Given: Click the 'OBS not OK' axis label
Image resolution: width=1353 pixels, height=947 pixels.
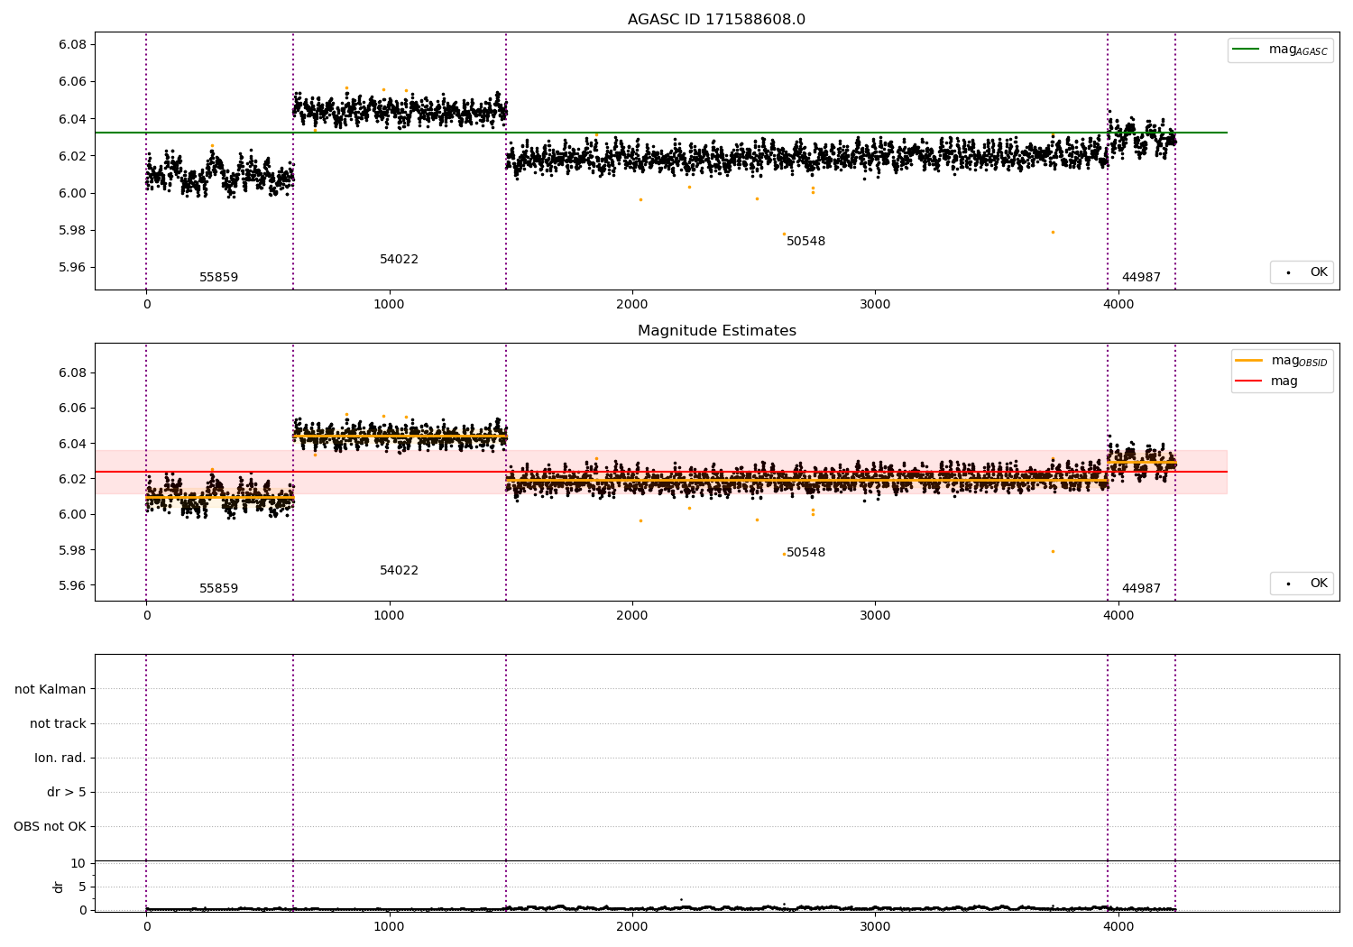Looking at the screenshot, I should coord(50,826).
